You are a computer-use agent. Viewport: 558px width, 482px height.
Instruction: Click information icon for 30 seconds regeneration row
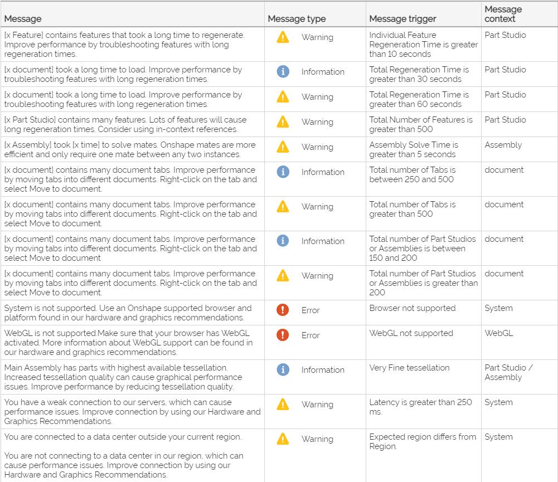pos(283,72)
